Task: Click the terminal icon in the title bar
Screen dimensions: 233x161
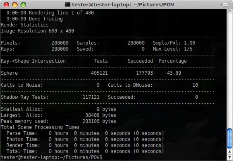Action: [68, 4]
